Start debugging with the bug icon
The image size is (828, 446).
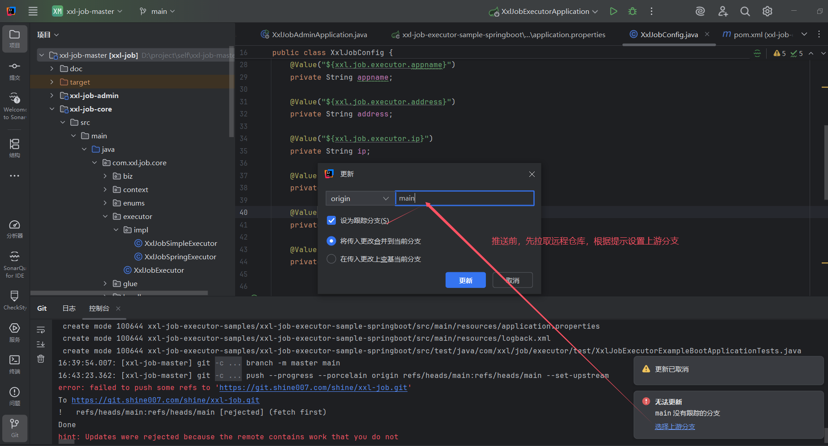click(x=632, y=11)
